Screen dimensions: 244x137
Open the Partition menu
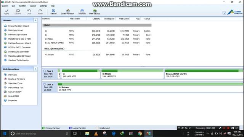coord(22,6)
